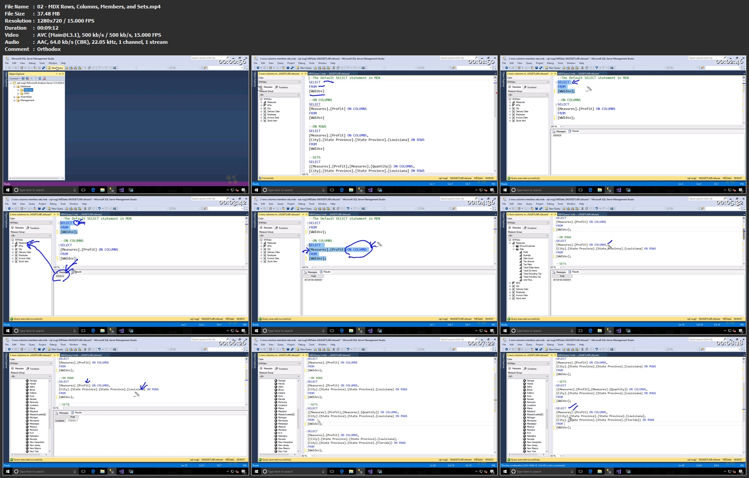749x478 pixels.
Task: Expand KPIs node in 00:01:50 frame
Action: (261, 105)
